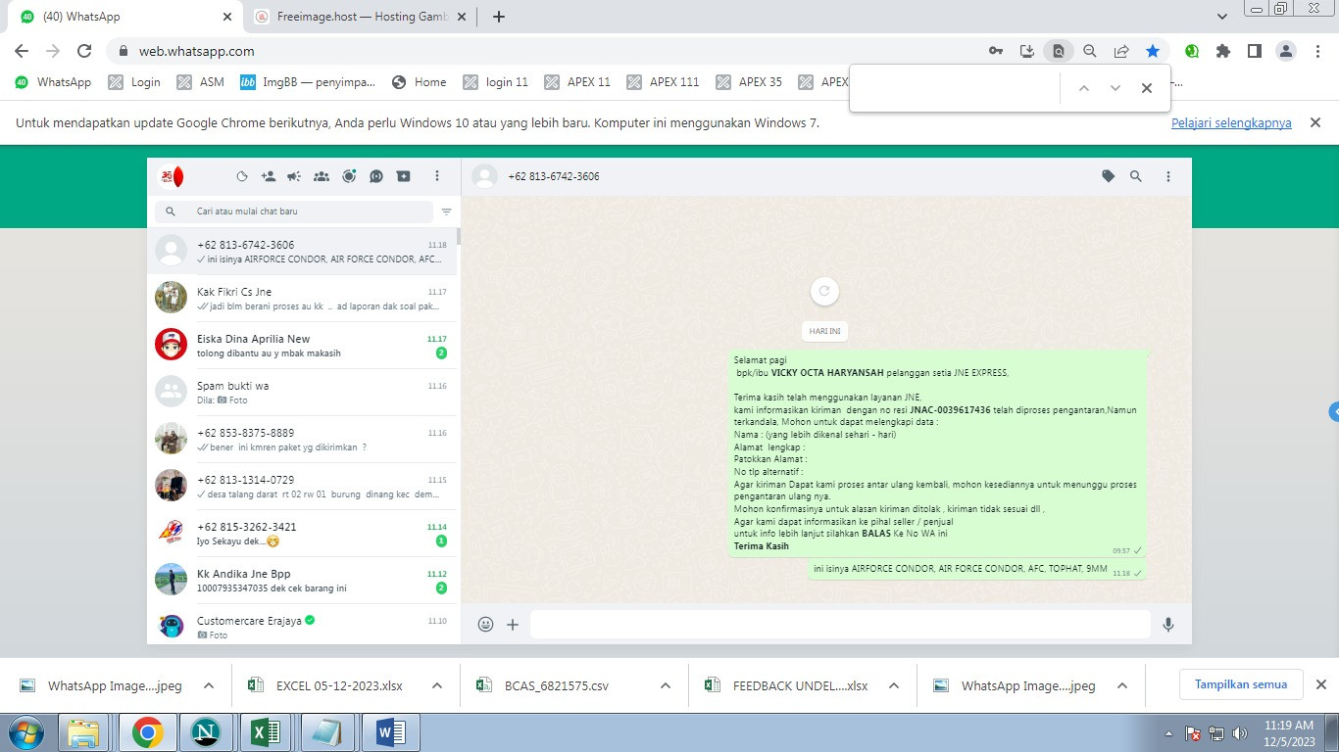Open the tab search dropdown arrow
Image resolution: width=1339 pixels, height=752 pixels.
point(1222,17)
